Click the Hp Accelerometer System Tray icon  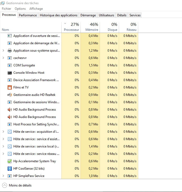click(x=10, y=161)
